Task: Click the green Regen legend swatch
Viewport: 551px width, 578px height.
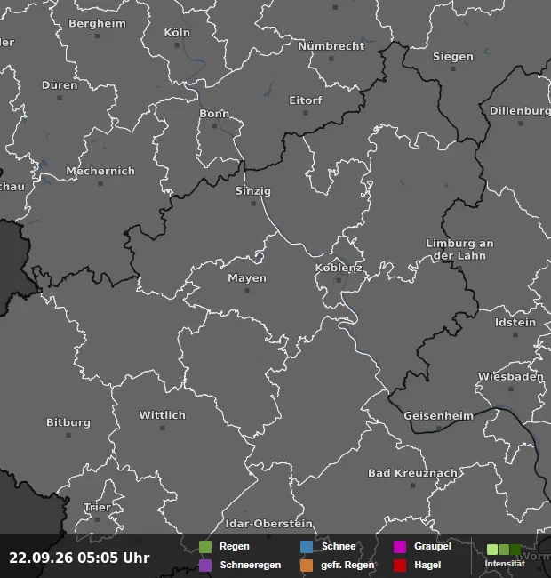Action: pyautogui.click(x=205, y=547)
